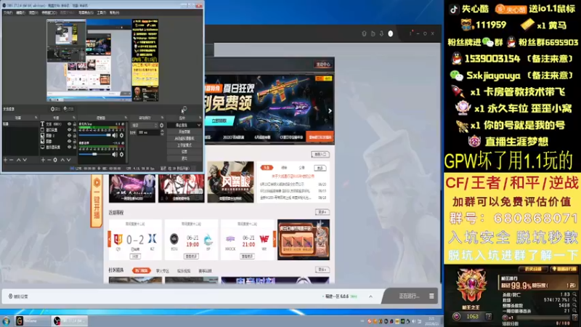Open the 场景集合 menu in OBS
Viewport: 581px width, 327px height.
[x=86, y=12]
